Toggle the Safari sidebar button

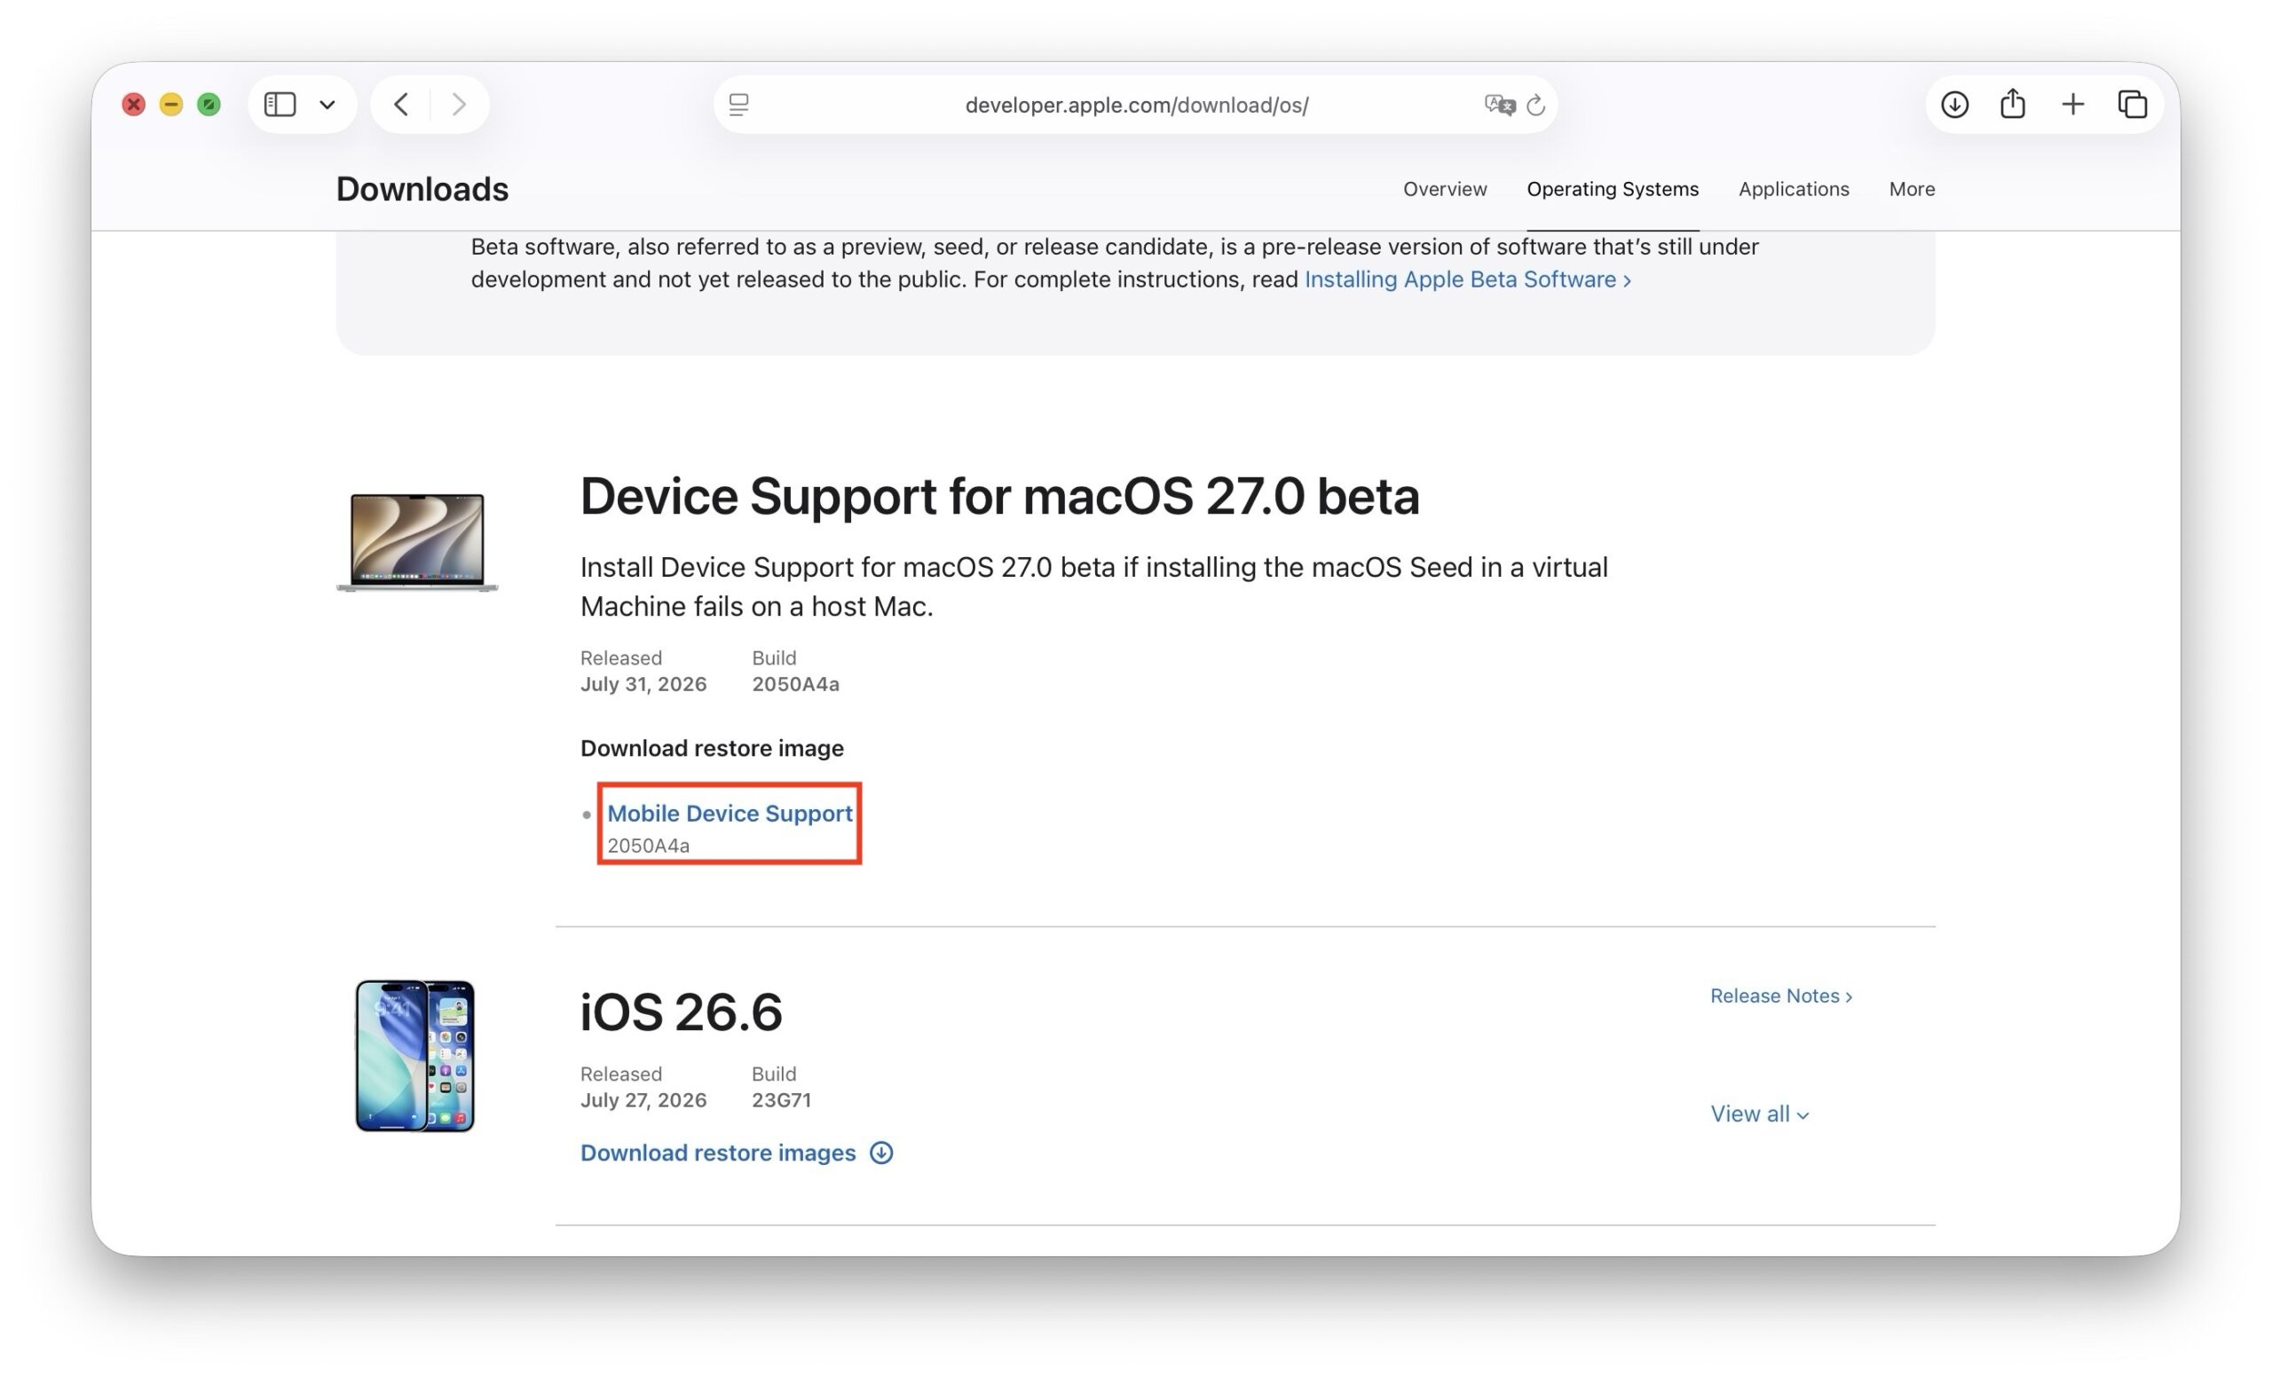280,104
